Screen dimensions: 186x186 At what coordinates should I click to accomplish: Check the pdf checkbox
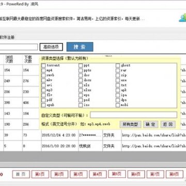[x=43, y=100]
